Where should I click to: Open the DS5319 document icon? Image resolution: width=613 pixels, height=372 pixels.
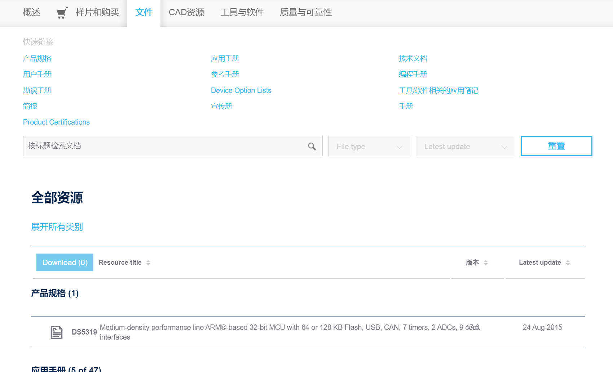click(x=57, y=332)
